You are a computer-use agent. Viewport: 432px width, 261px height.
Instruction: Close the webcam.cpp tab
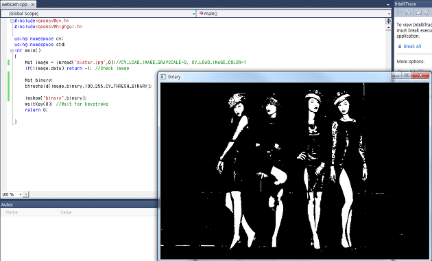click(32, 4)
